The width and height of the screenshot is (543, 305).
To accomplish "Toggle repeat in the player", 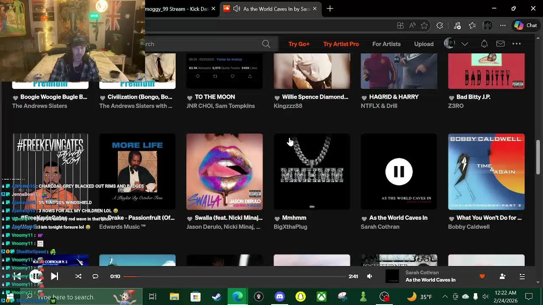I will [x=95, y=277].
